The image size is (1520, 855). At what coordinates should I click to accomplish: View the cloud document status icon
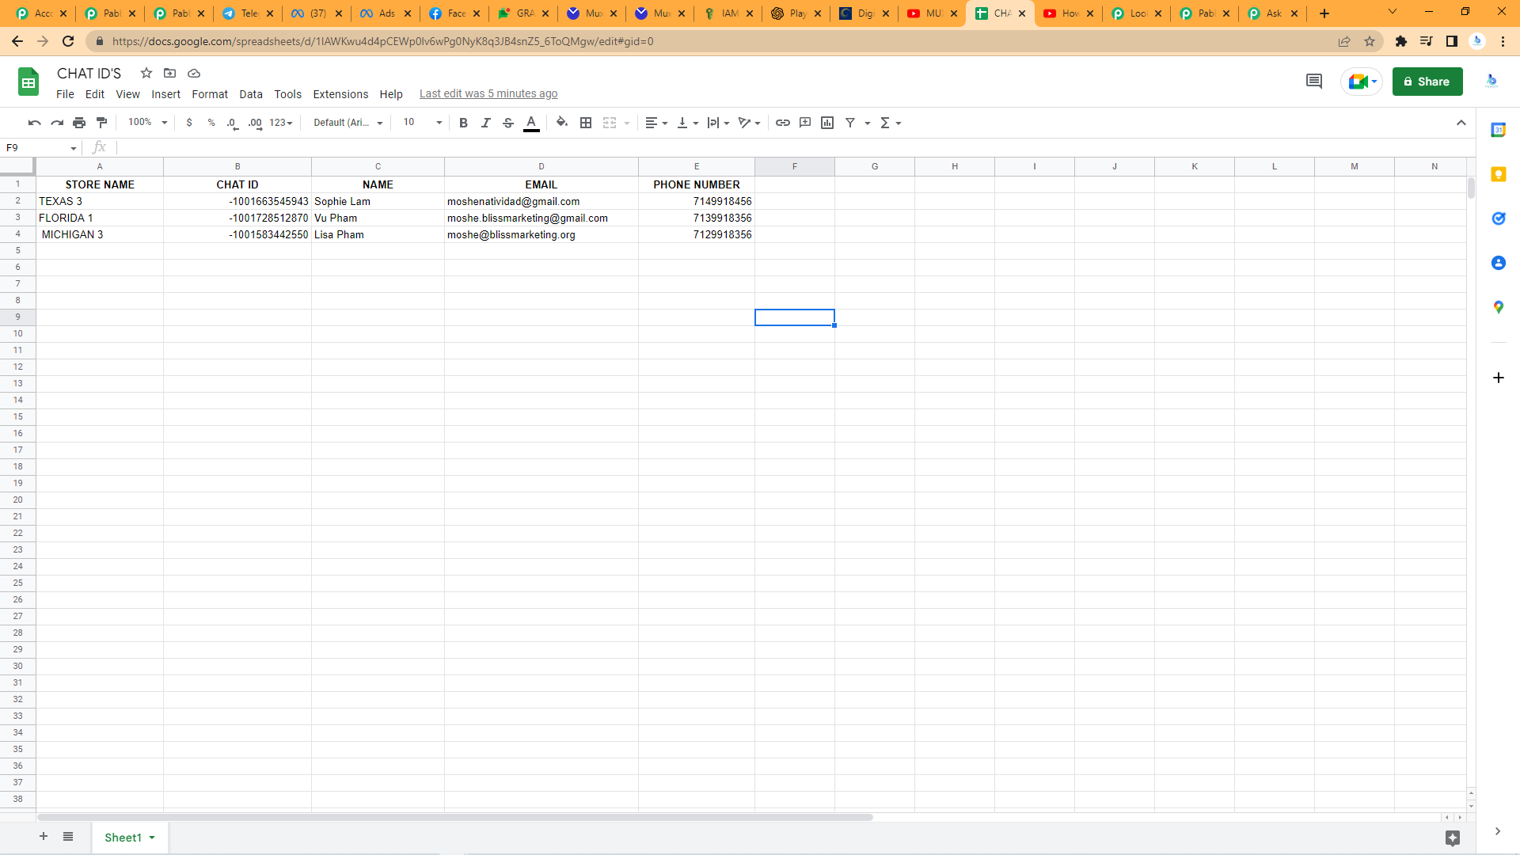194,74
